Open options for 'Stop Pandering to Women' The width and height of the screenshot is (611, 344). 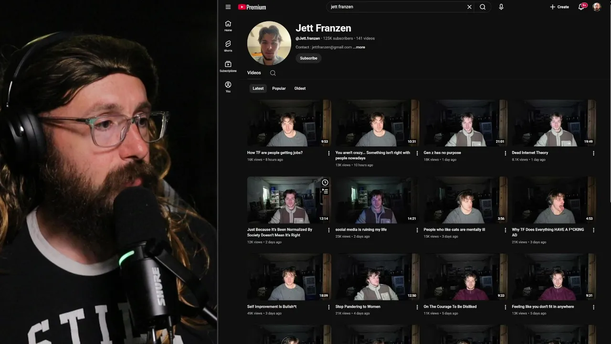(417, 307)
